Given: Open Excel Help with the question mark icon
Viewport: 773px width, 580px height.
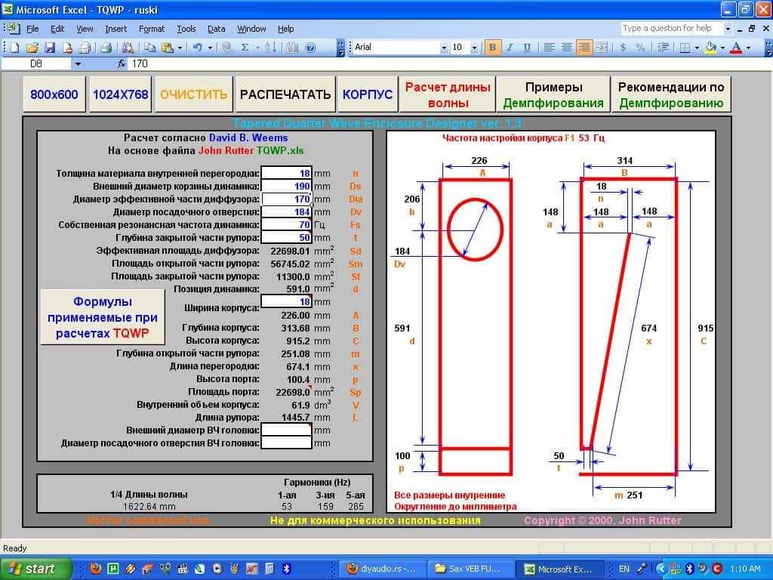Looking at the screenshot, I should coord(310,48).
